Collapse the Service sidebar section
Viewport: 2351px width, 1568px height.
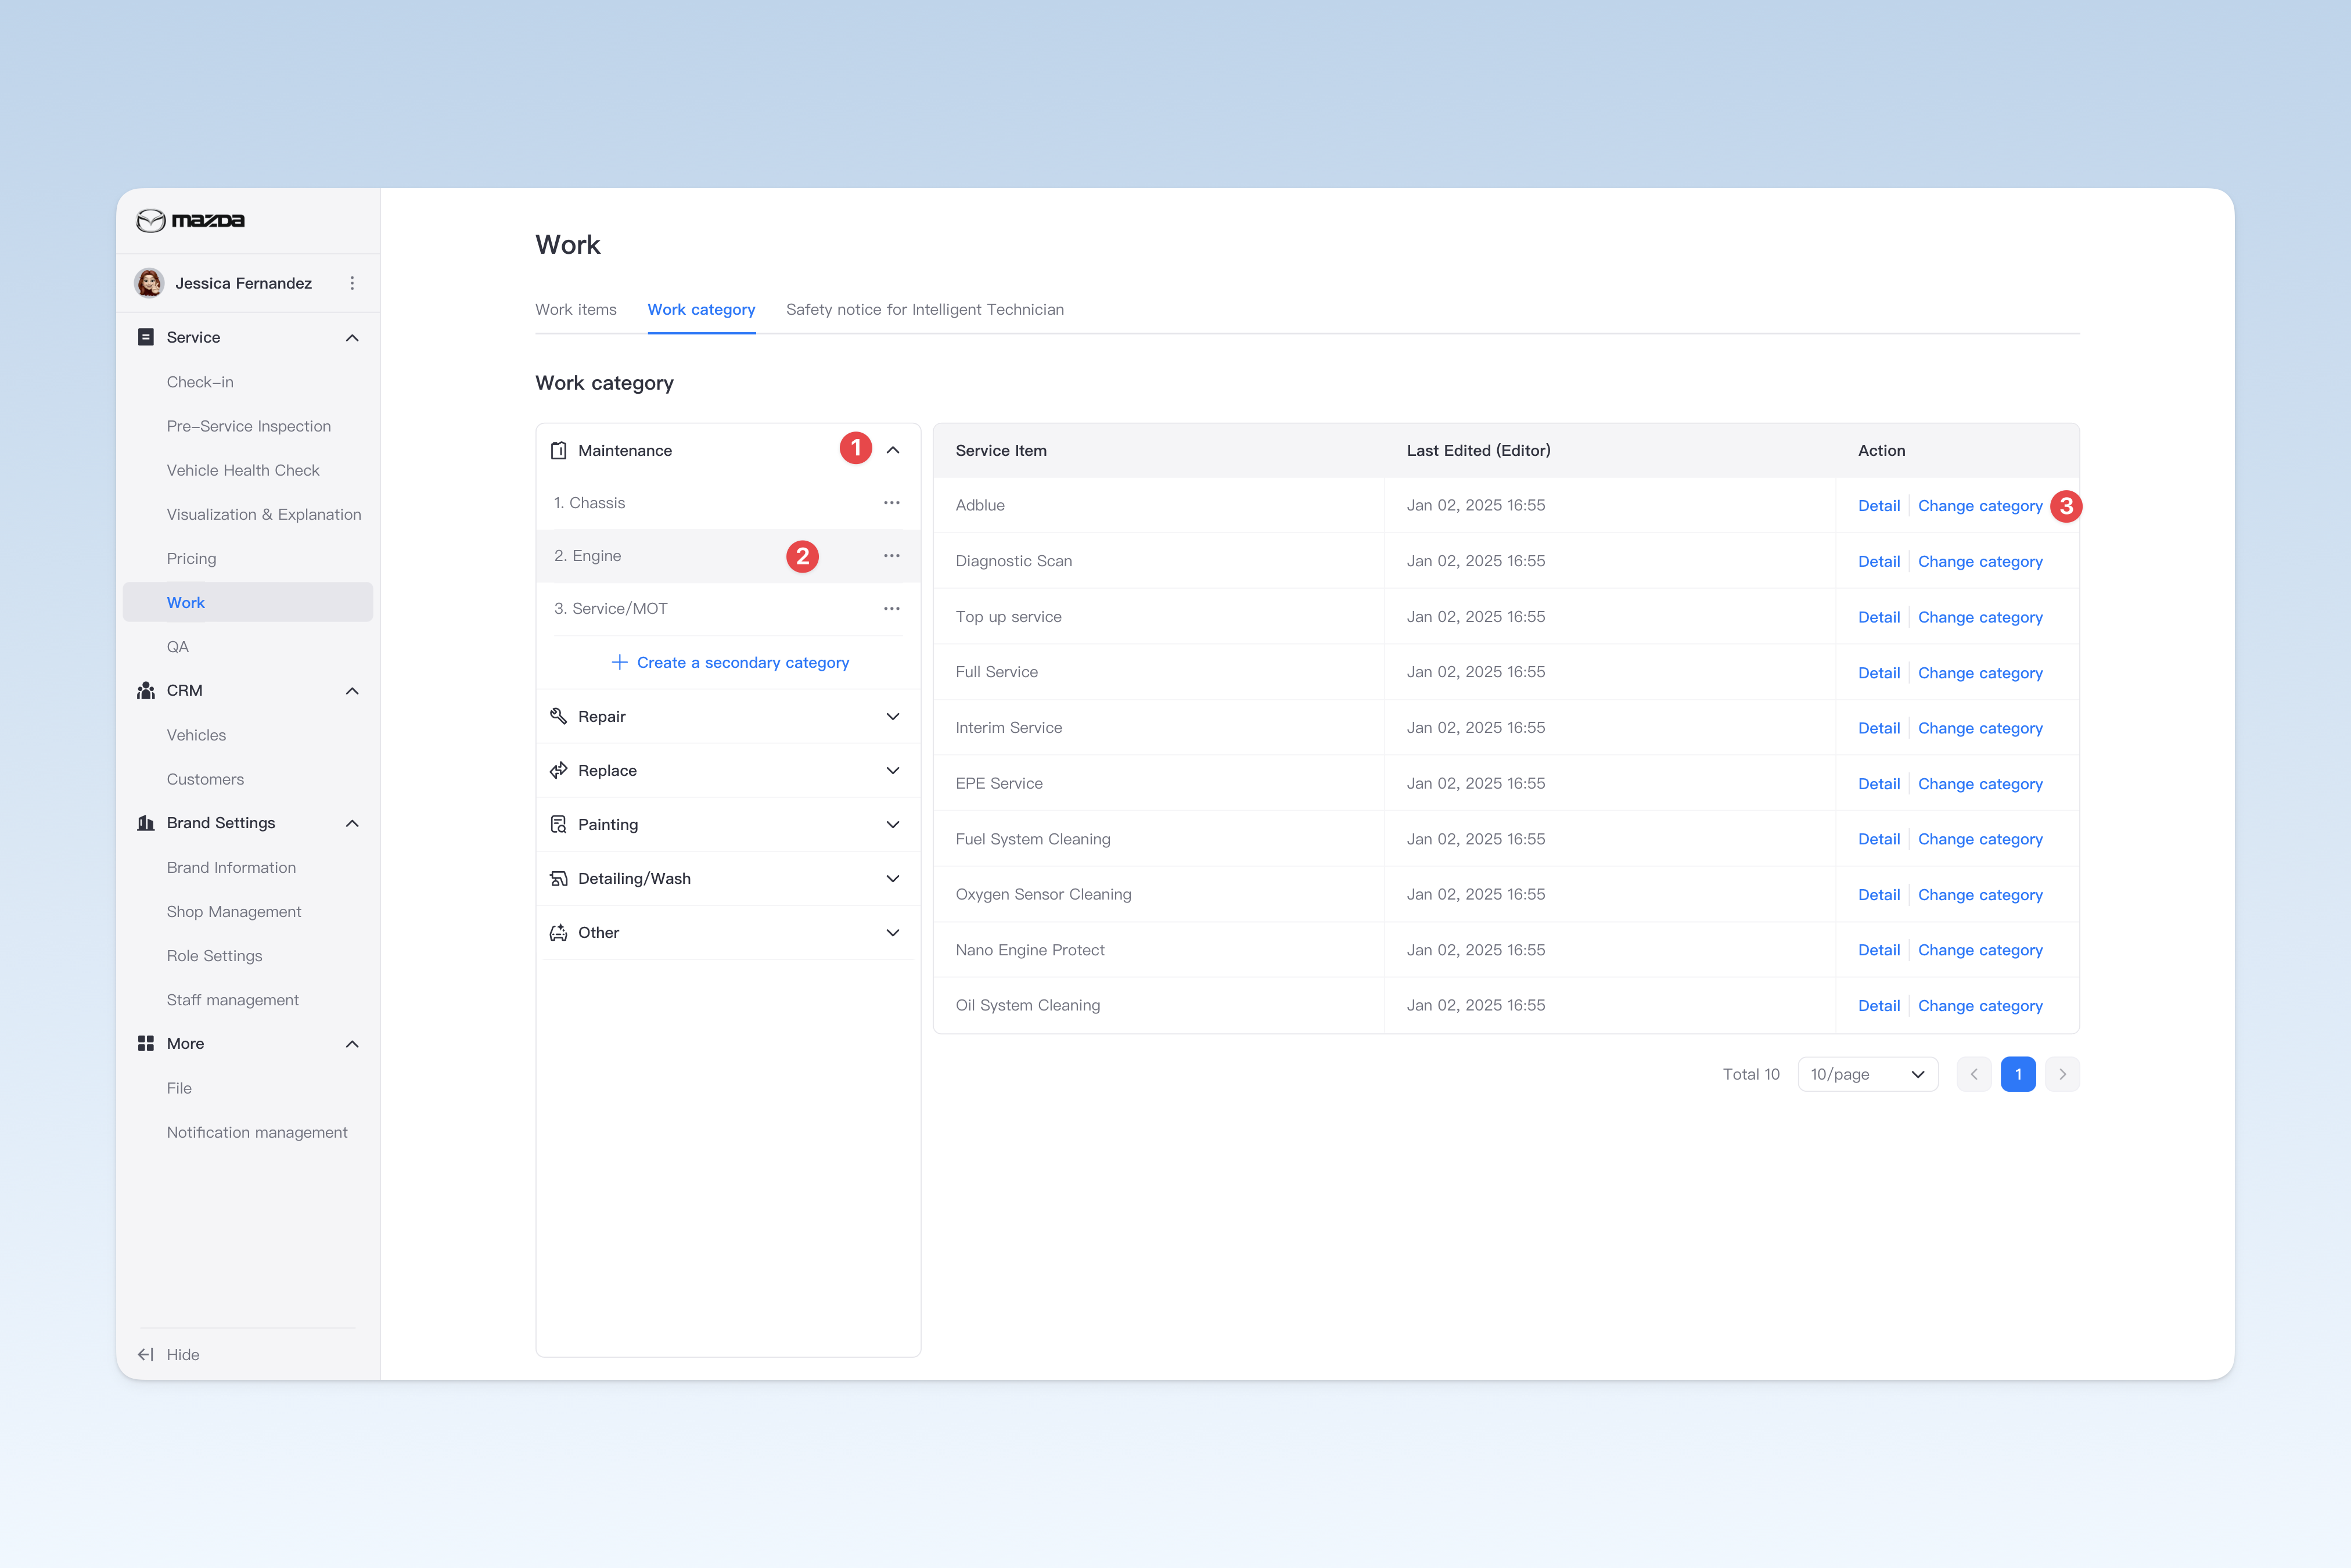[352, 338]
